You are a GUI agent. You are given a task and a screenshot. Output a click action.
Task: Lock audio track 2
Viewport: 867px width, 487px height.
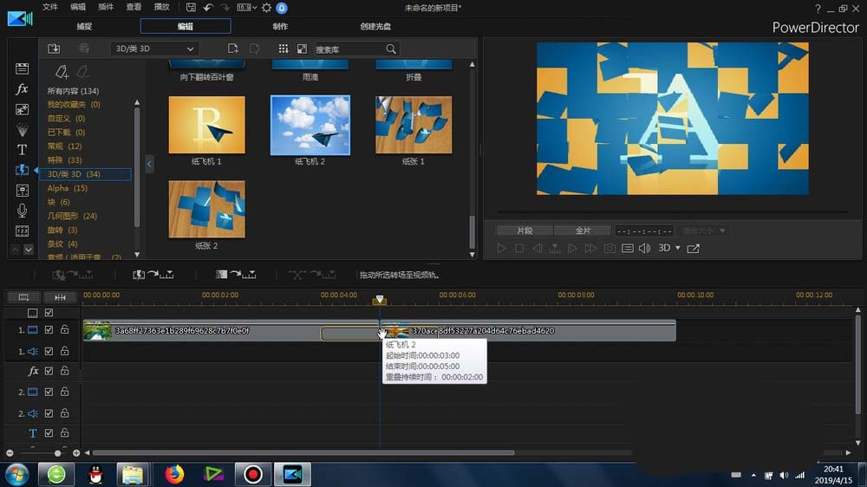65,413
